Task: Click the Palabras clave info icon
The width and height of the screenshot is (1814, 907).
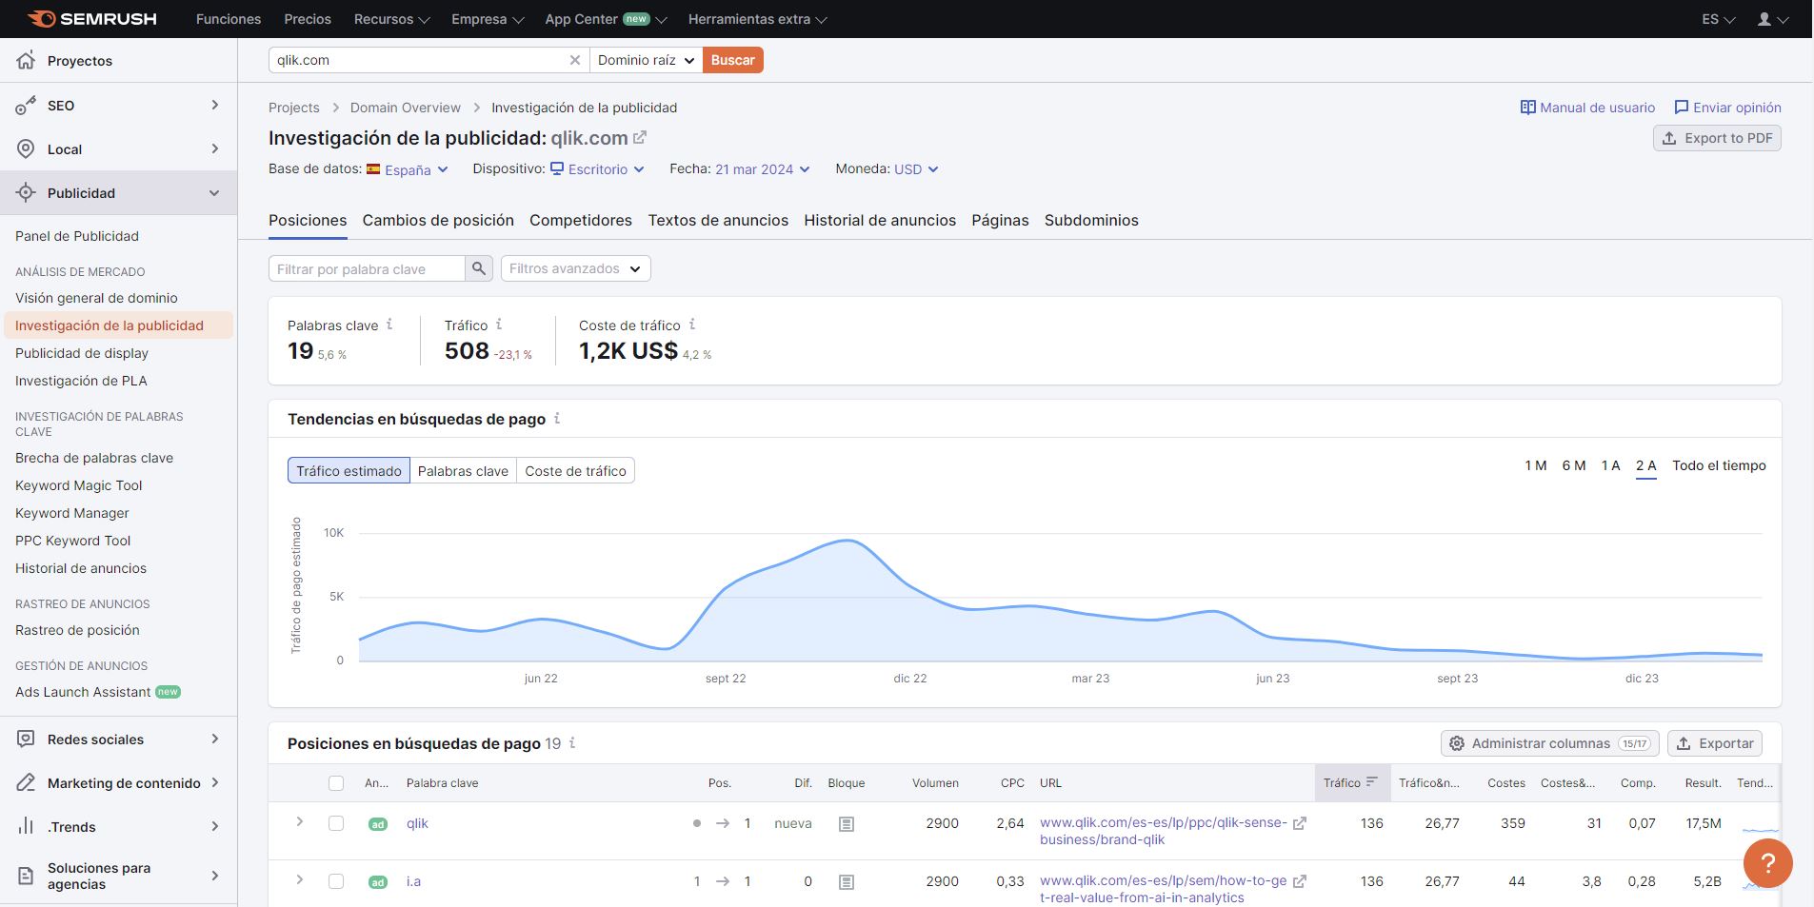Action: tap(389, 325)
